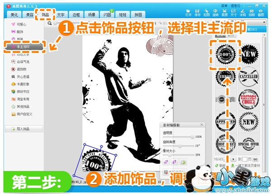
Task: Select the 100% stamp placed on canvas
Action: point(96,161)
